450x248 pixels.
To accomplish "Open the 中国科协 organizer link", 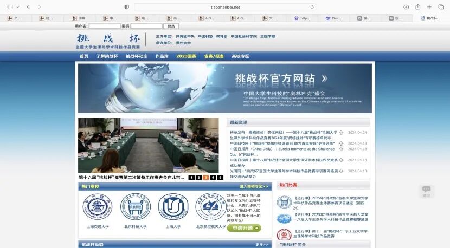I will (x=205, y=36).
